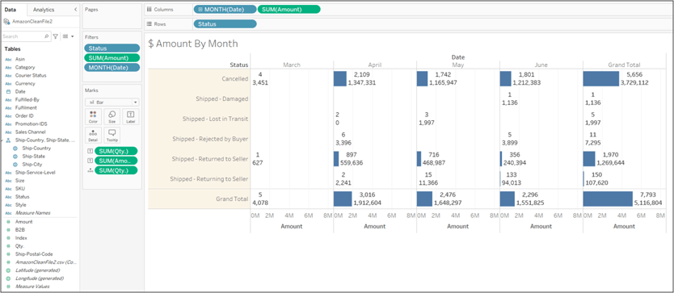674x293 pixels.
Task: Click AmazonCleanFile2 data source icon
Action: click(x=6, y=21)
